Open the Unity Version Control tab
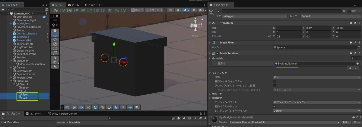Viewport: 362px width, 127px height. 62,113
